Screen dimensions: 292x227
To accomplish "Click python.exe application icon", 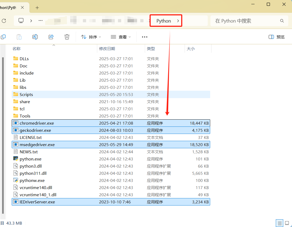I will (x=16, y=159).
